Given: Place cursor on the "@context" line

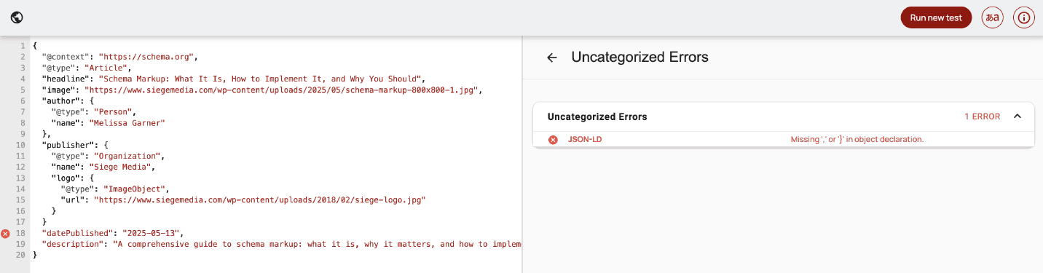Looking at the screenshot, I should point(119,56).
